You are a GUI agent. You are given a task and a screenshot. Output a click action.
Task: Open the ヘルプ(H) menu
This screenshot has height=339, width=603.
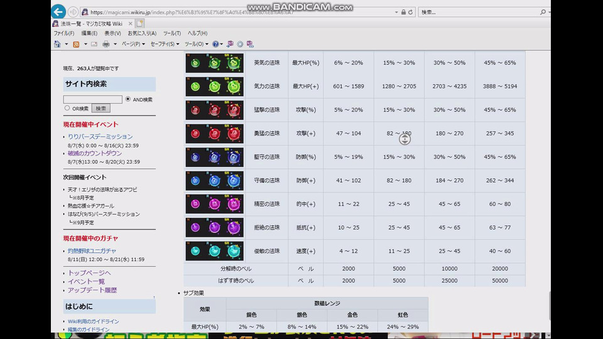tap(198, 33)
